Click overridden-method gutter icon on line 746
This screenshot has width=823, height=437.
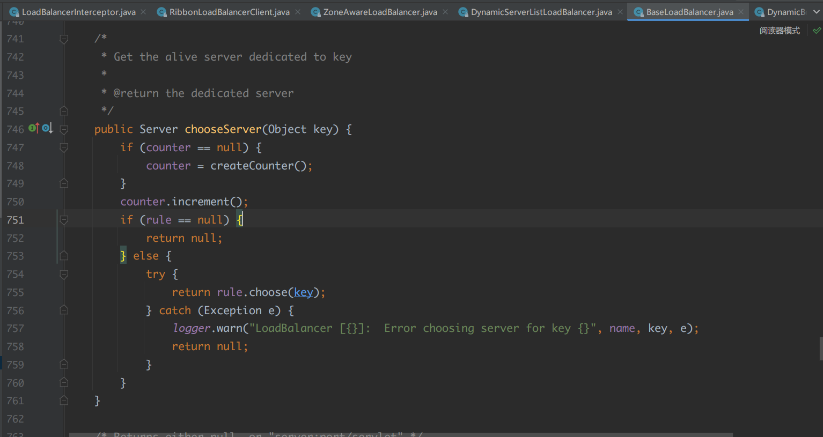[x=47, y=128]
